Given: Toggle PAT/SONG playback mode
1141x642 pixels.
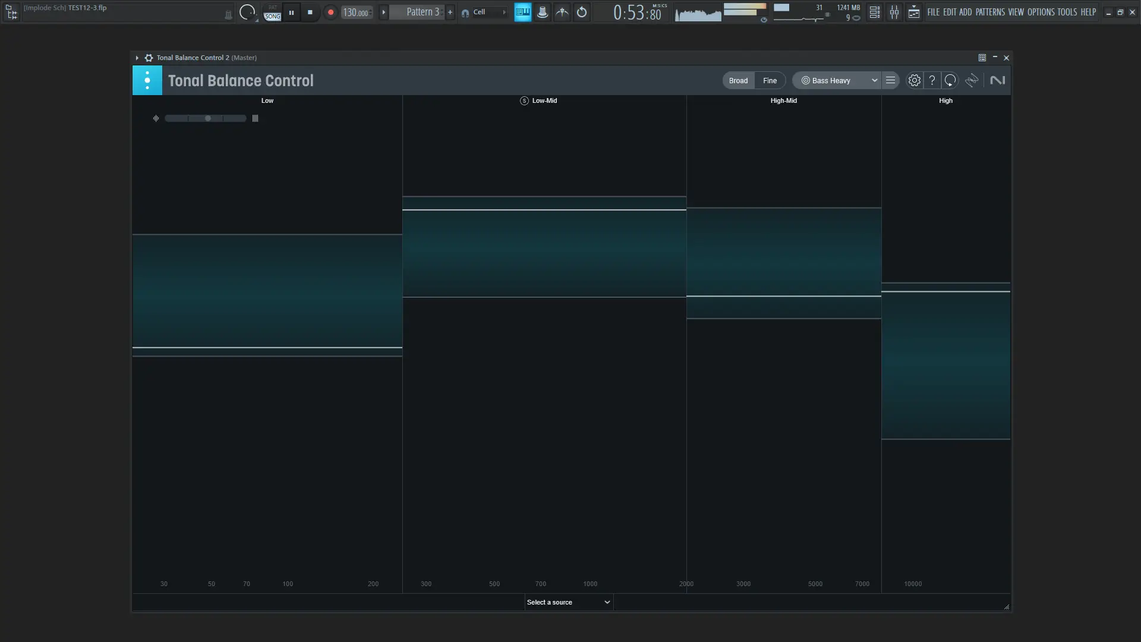Looking at the screenshot, I should pyautogui.click(x=272, y=12).
